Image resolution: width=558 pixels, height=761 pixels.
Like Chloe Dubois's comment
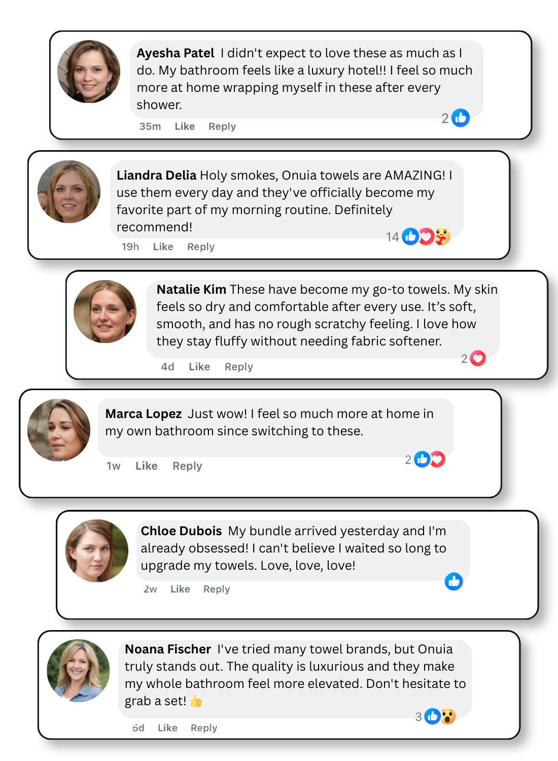point(180,589)
